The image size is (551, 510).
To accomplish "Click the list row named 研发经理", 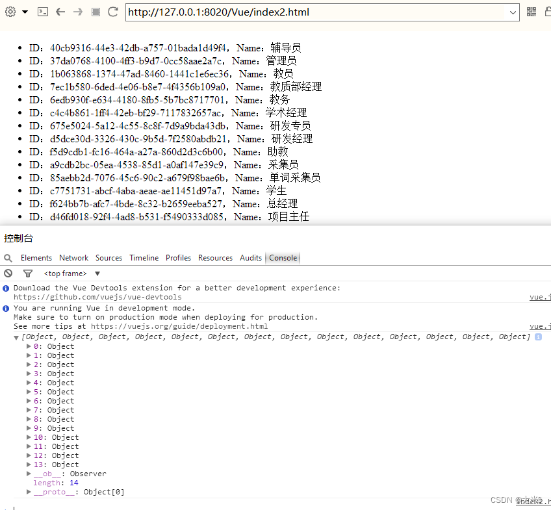I will click(x=171, y=139).
